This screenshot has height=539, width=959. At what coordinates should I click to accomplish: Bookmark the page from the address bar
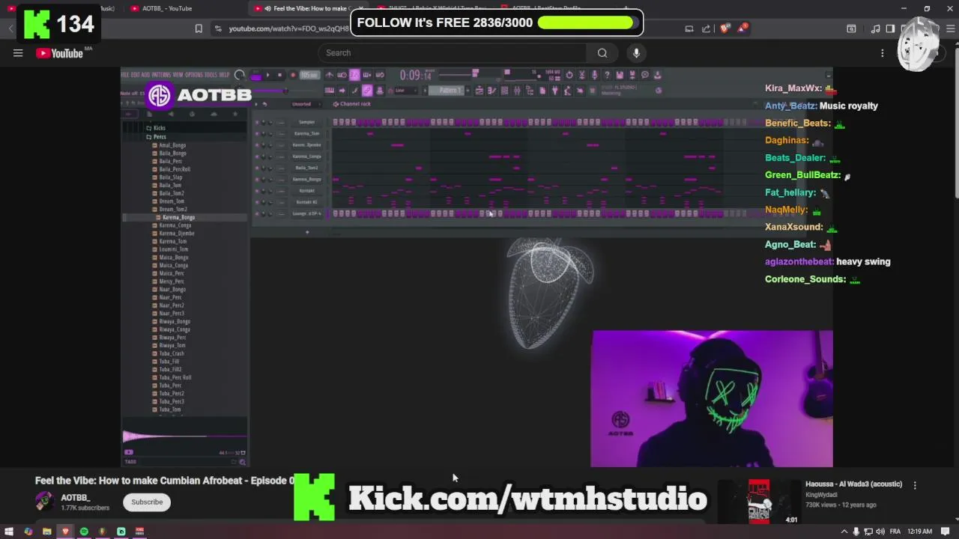(199, 28)
